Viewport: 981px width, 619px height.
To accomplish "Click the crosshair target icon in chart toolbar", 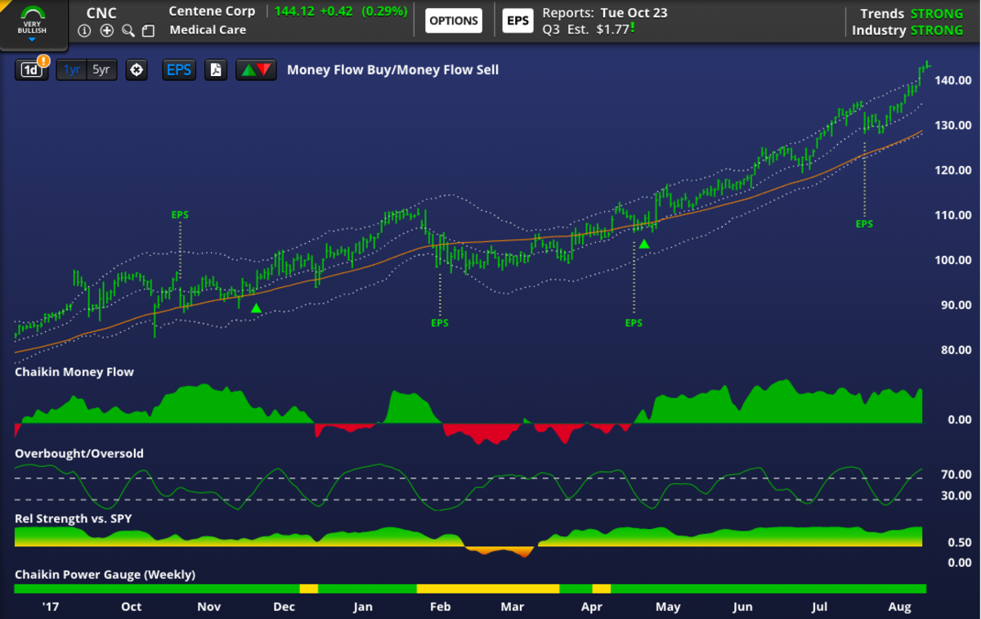I will [137, 70].
